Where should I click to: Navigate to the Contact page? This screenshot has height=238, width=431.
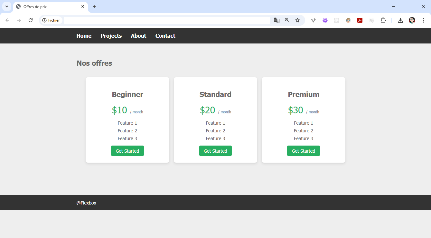point(165,36)
